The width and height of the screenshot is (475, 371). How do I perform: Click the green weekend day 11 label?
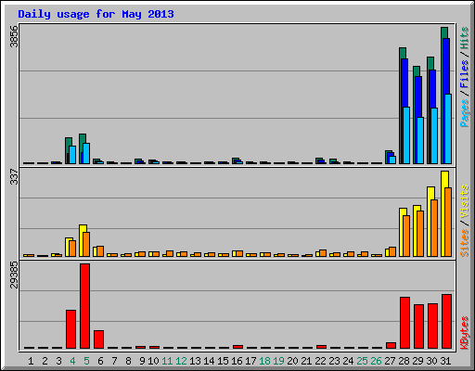coord(167,361)
